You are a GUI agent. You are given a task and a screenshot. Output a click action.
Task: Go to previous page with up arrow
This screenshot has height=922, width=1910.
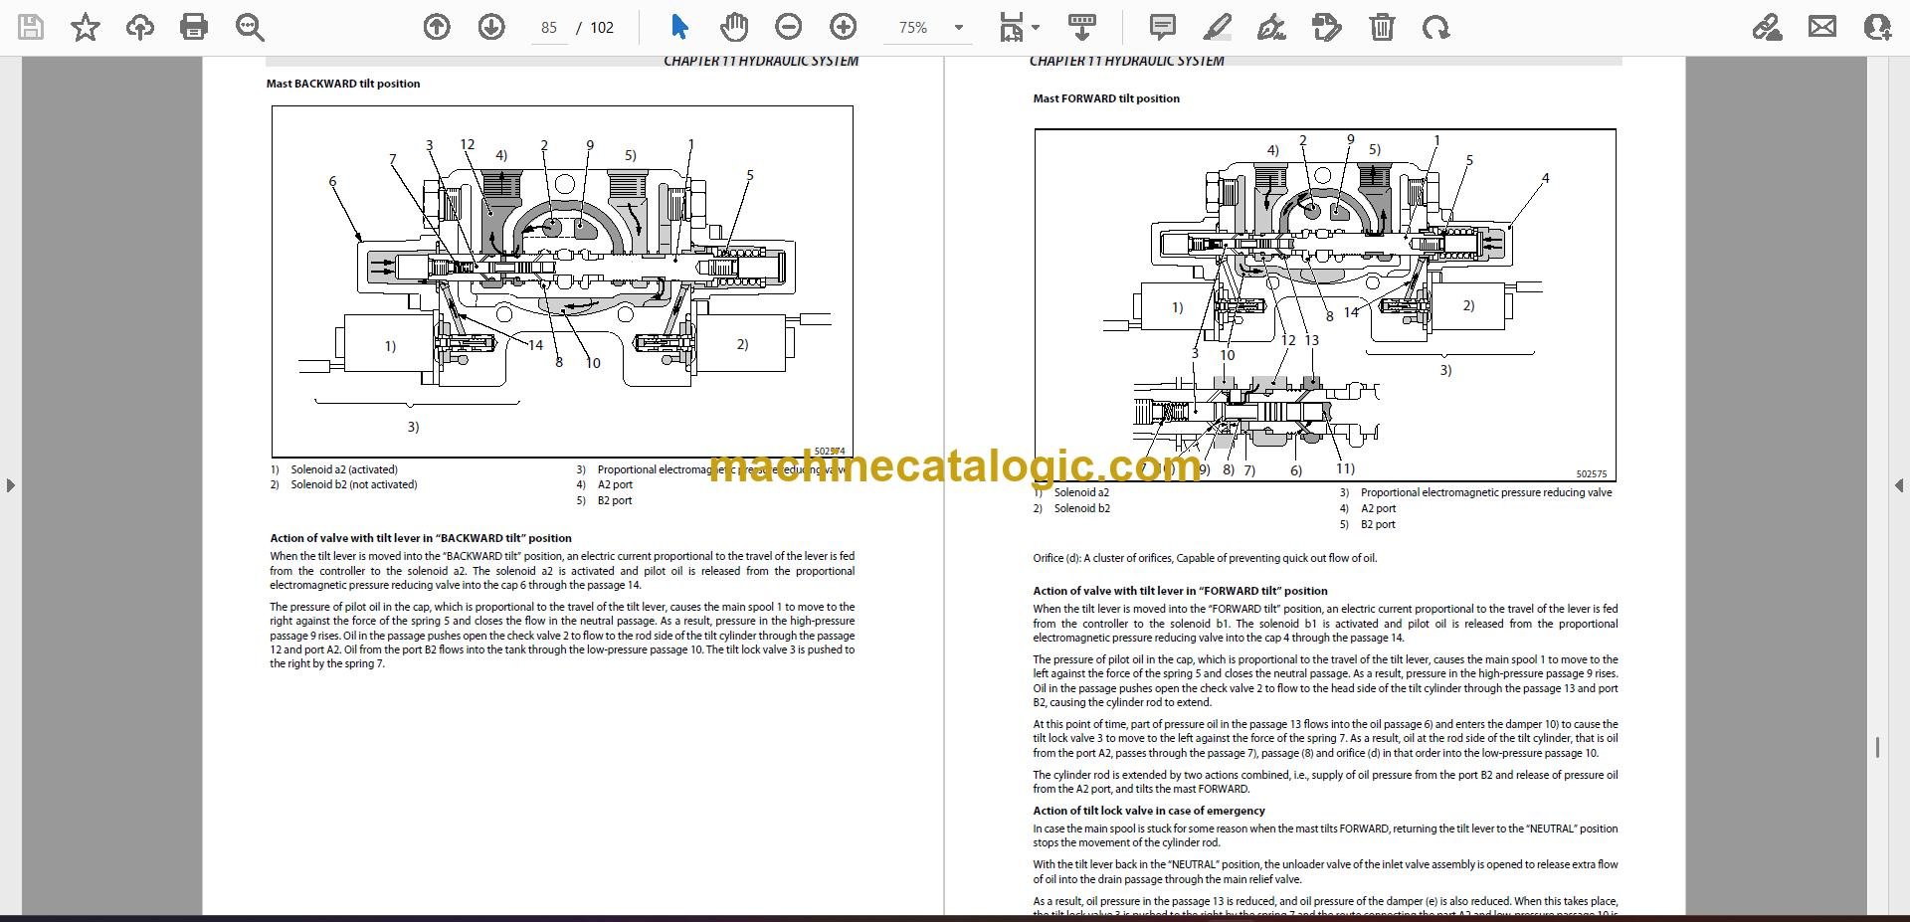(x=436, y=27)
